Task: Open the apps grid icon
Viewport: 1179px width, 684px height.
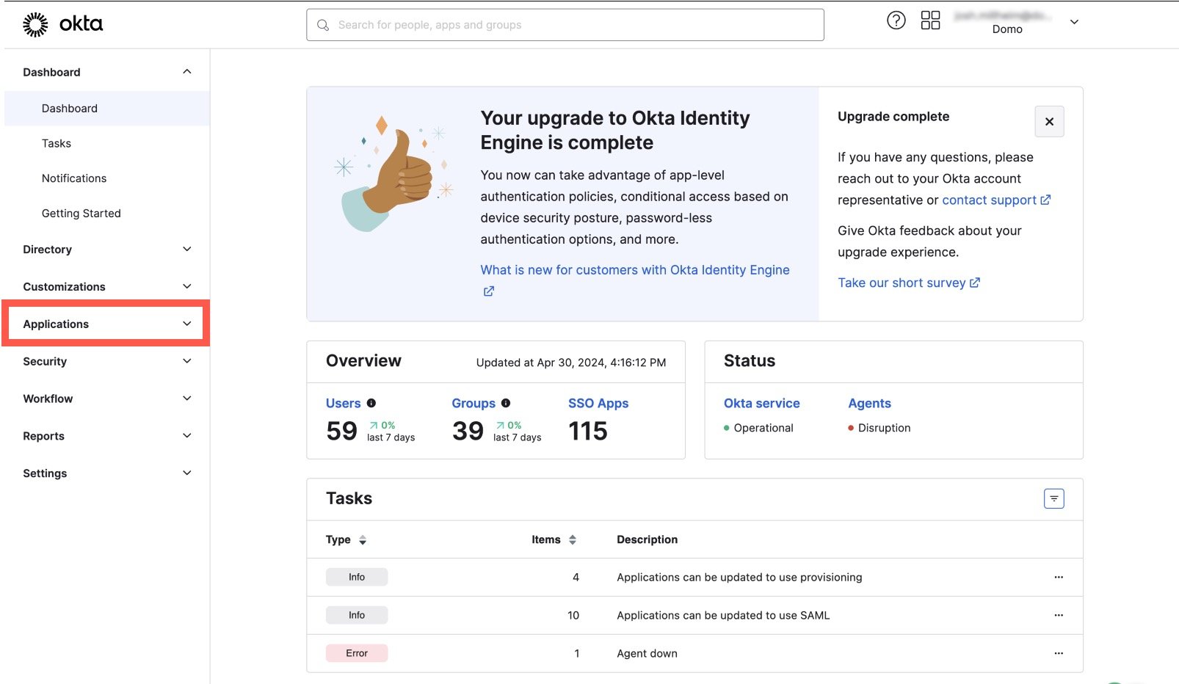Action: pyautogui.click(x=930, y=21)
